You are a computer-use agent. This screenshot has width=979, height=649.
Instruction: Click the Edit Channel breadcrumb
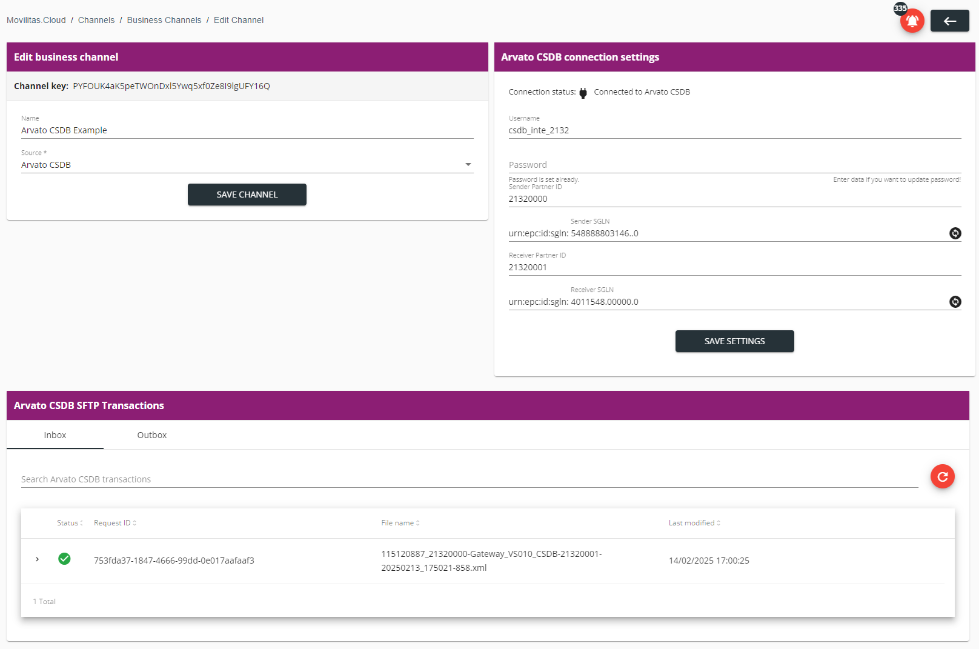[239, 20]
